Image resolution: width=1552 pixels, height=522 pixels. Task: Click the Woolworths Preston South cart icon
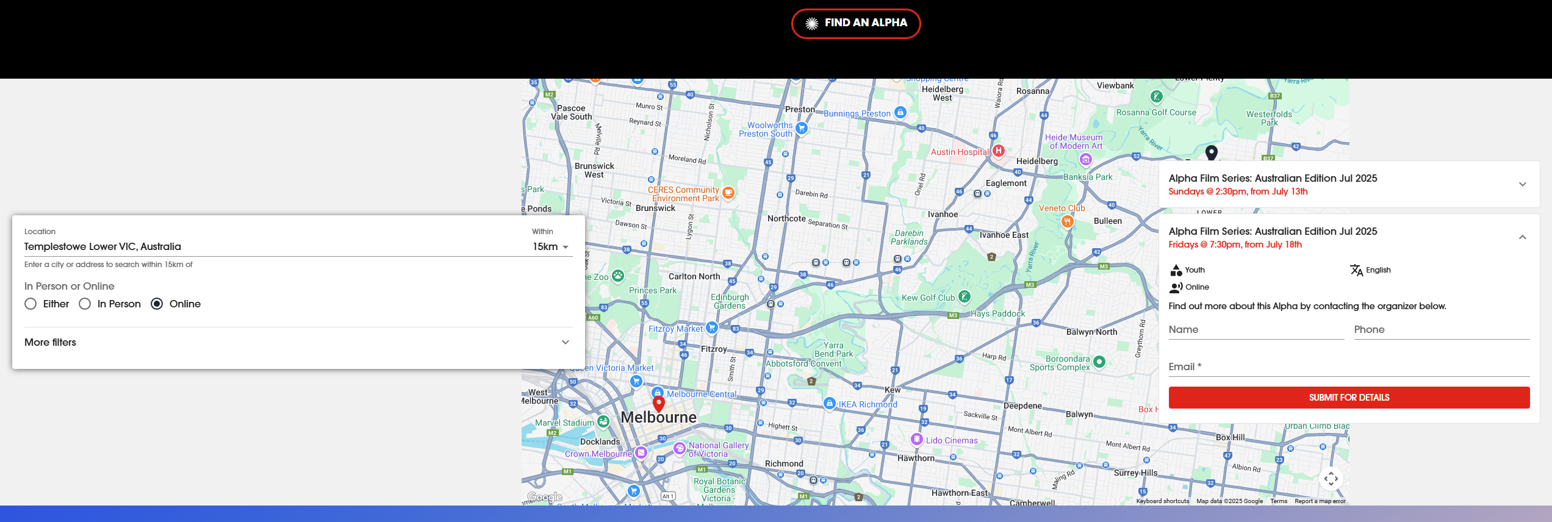pos(802,128)
